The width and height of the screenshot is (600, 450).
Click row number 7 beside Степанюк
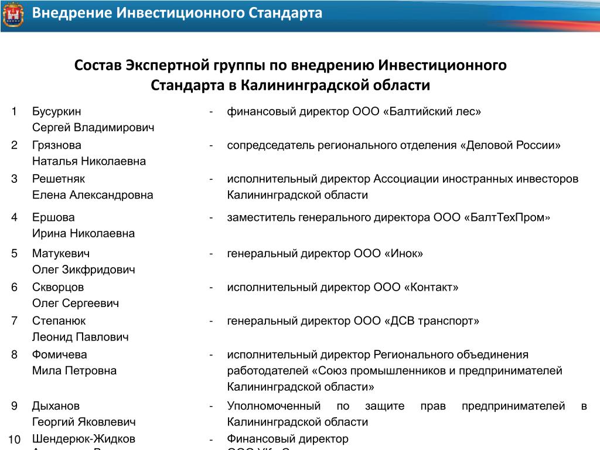pyautogui.click(x=14, y=321)
